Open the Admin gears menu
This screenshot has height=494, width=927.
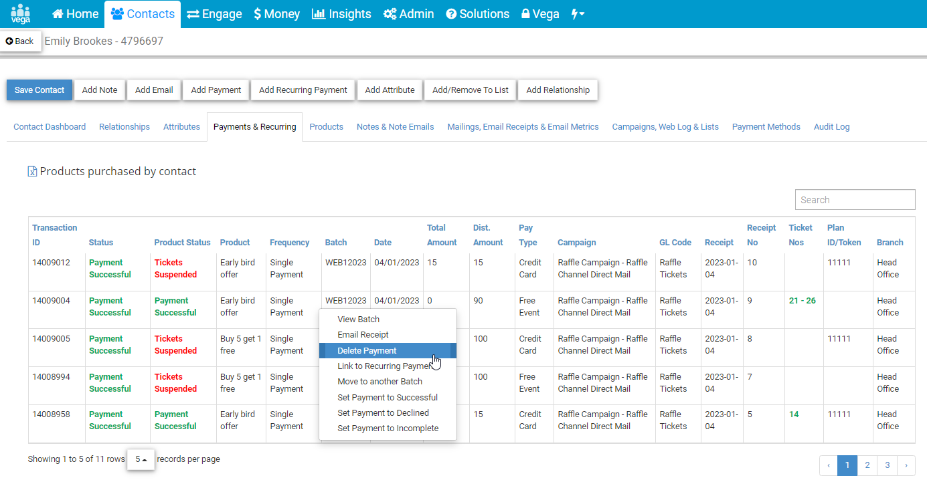[x=408, y=14]
